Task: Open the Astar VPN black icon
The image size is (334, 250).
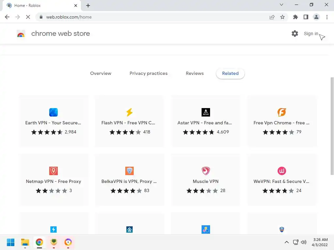Action: point(205,112)
